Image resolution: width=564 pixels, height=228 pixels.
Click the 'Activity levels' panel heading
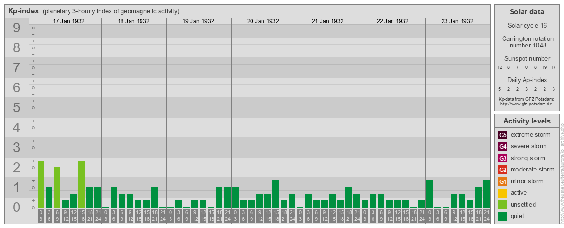click(x=527, y=121)
